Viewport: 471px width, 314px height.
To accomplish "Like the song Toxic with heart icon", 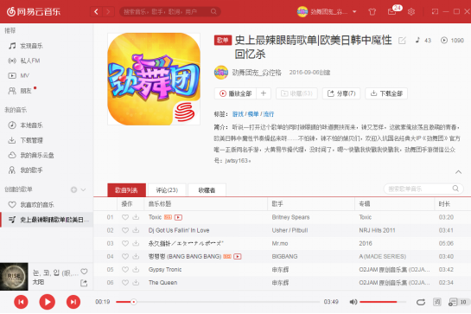I will coord(125,217).
